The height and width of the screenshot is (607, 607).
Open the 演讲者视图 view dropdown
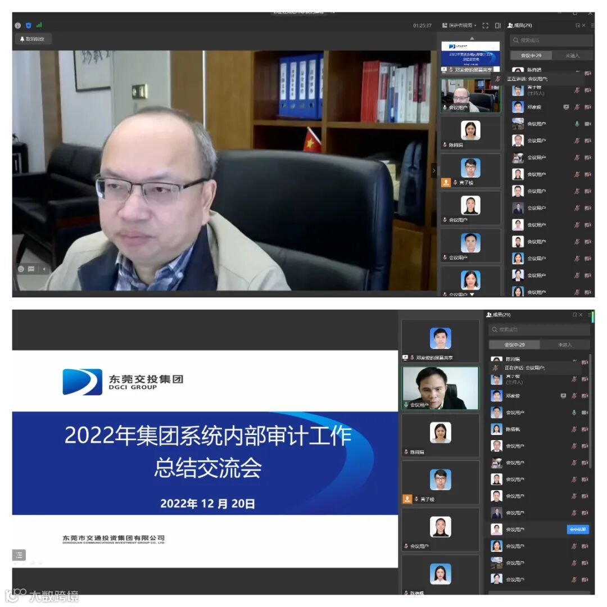[459, 25]
